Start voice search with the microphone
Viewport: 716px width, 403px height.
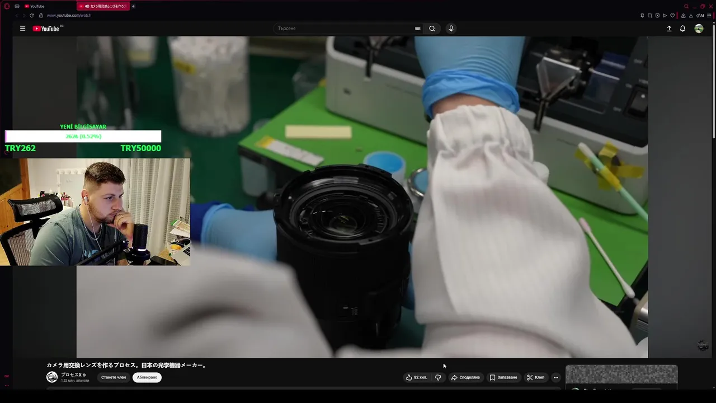tap(451, 29)
